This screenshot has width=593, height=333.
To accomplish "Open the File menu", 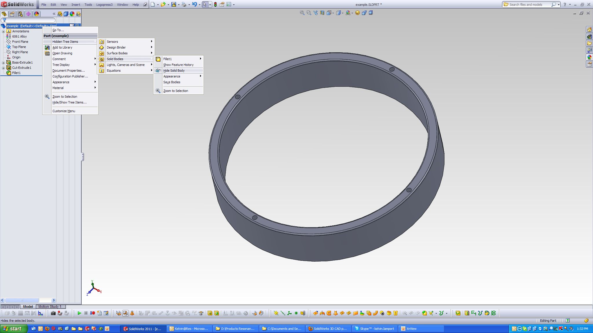I will 44,5.
